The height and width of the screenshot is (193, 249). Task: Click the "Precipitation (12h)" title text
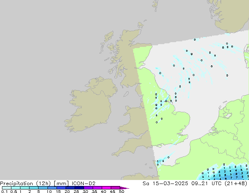pyautogui.click(x=26, y=184)
